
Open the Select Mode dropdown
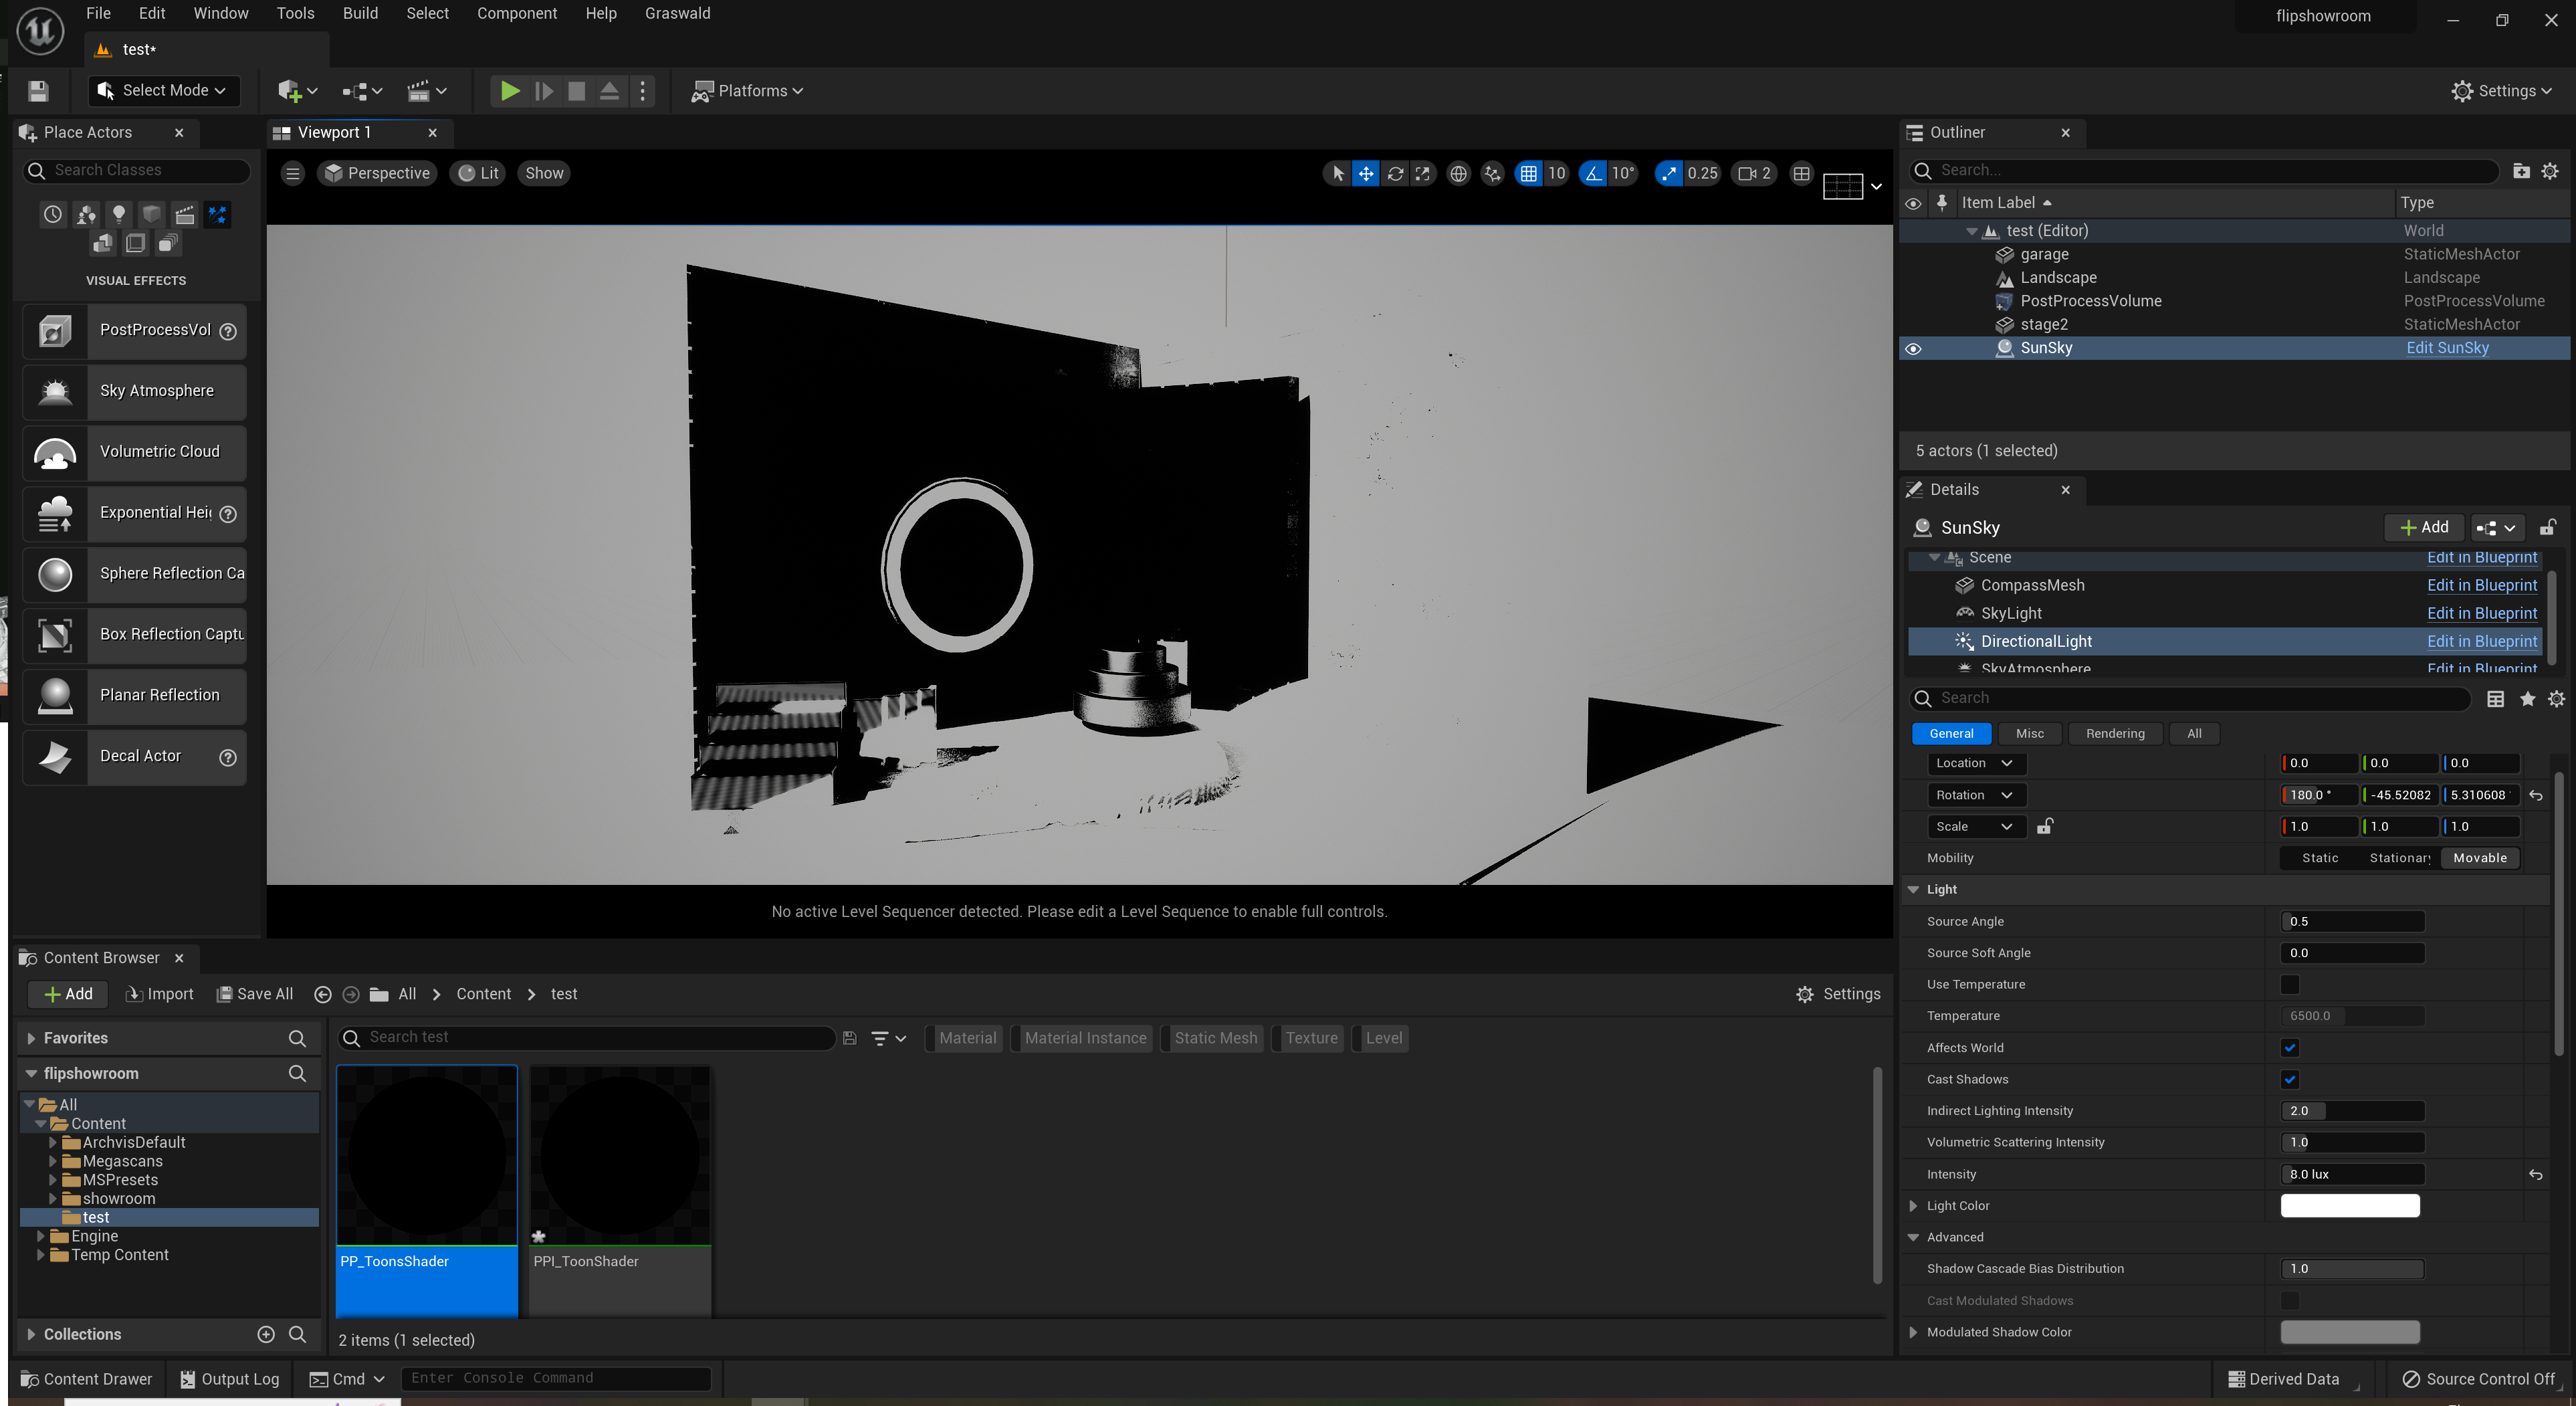tap(165, 91)
